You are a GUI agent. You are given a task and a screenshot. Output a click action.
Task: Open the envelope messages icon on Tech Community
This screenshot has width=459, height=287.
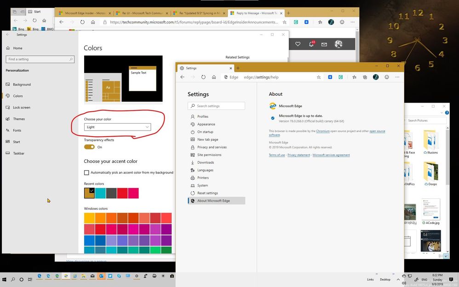point(324,44)
